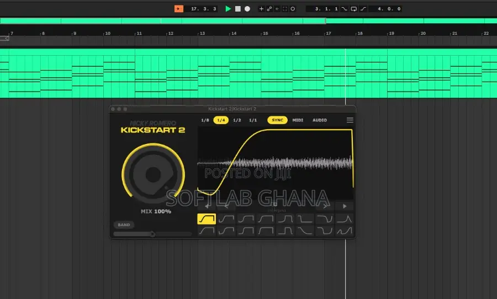Click the dimmed Re-enable Automation icon
497x299 pixels.
click(277, 9)
